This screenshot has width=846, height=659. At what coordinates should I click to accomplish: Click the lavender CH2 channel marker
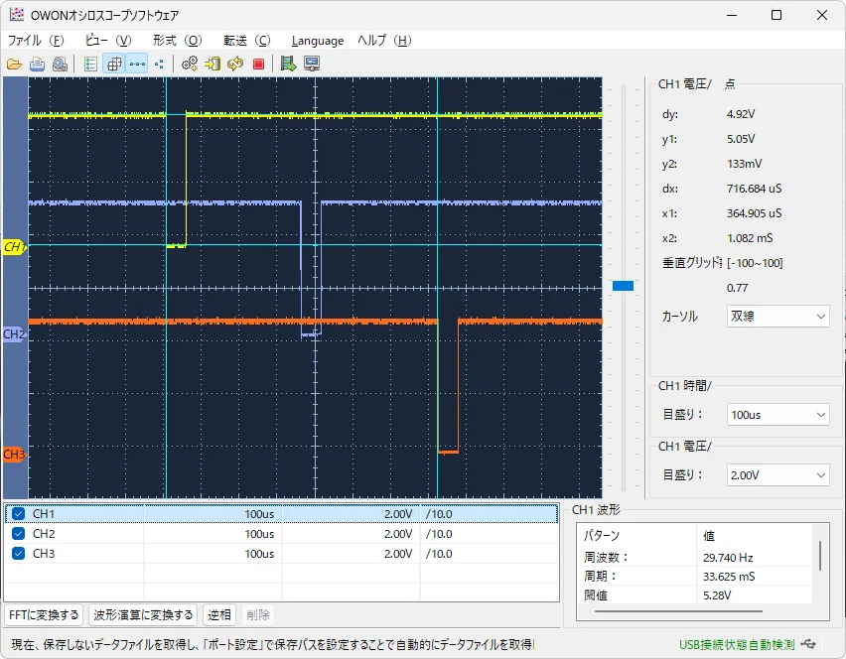[x=14, y=333]
